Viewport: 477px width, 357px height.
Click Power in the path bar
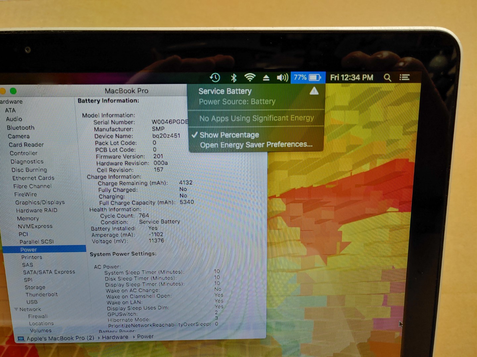tap(145, 337)
